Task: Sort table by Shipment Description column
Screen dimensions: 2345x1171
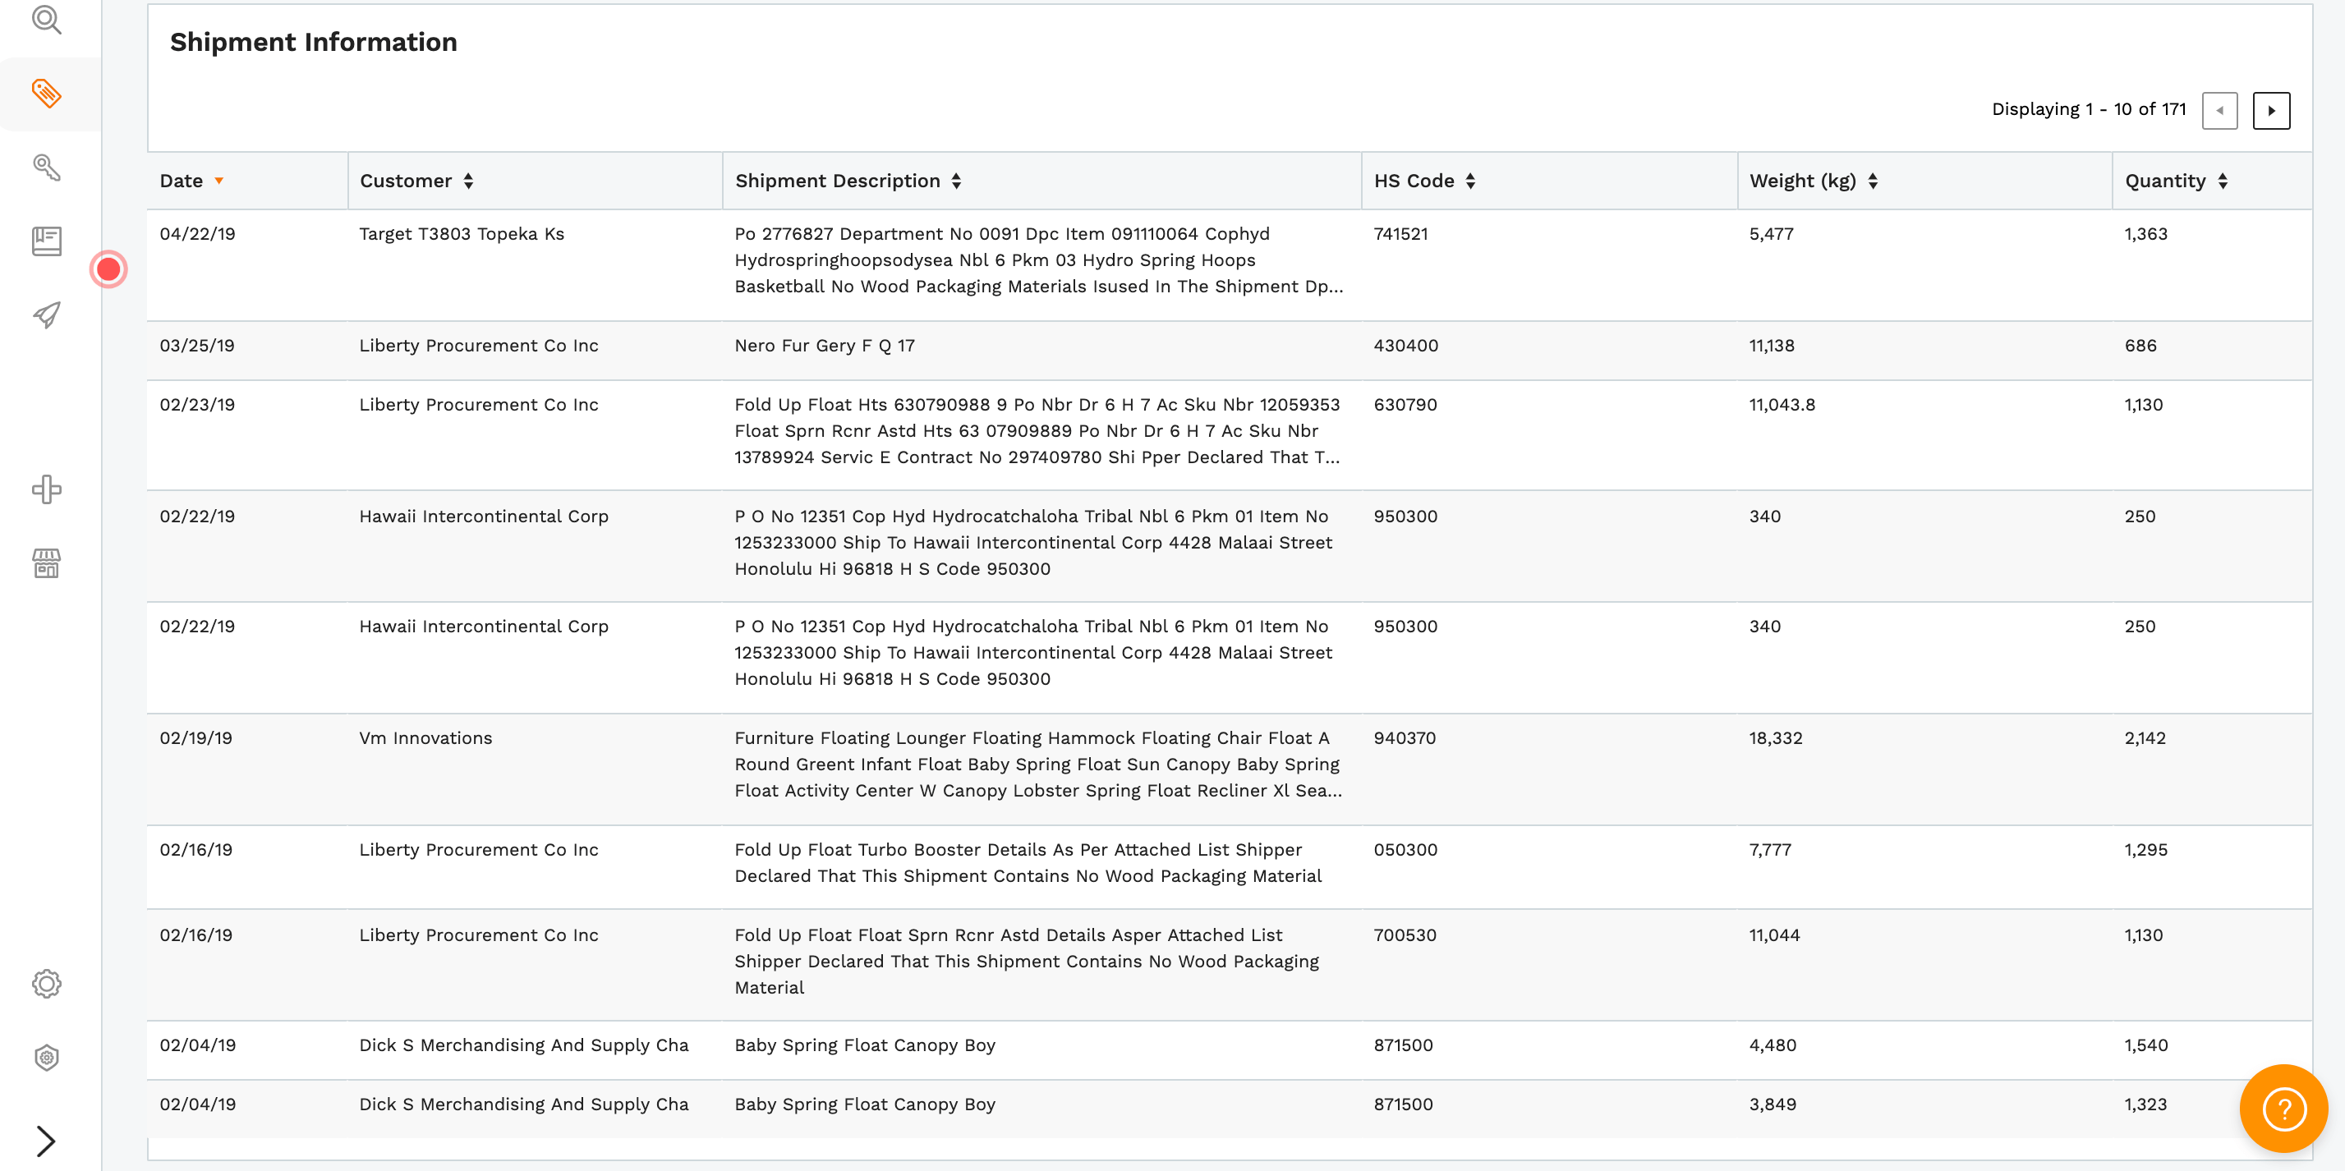Action: coord(848,181)
